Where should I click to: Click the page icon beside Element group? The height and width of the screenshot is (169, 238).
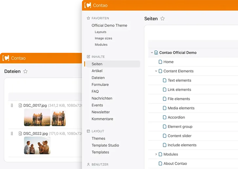165,126
